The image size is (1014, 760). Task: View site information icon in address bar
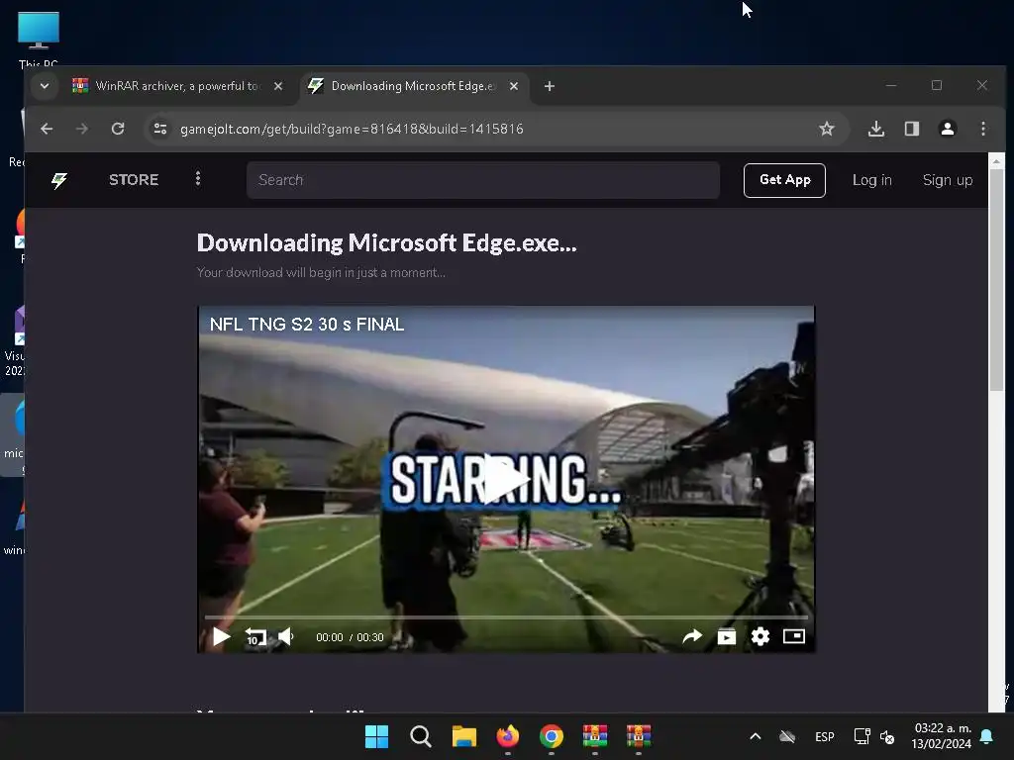pos(159,129)
